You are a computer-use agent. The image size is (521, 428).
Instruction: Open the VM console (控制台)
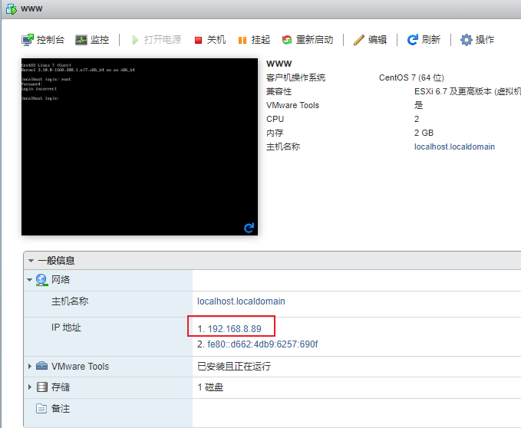click(x=43, y=40)
